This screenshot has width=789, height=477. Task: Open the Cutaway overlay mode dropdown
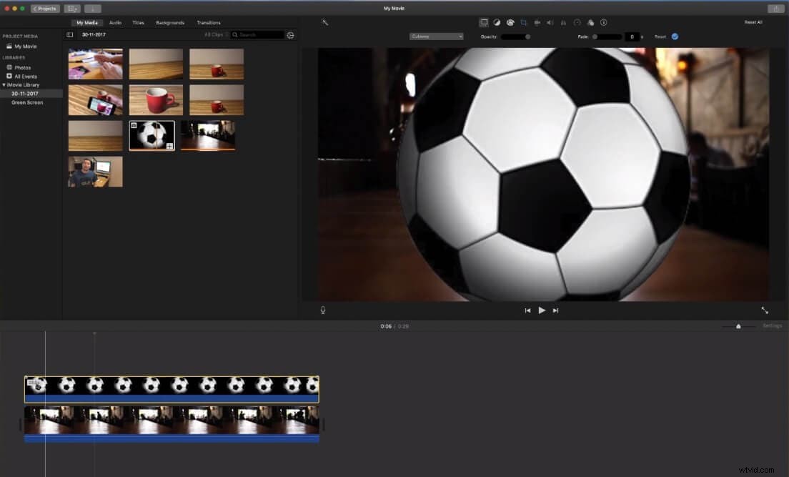(436, 36)
